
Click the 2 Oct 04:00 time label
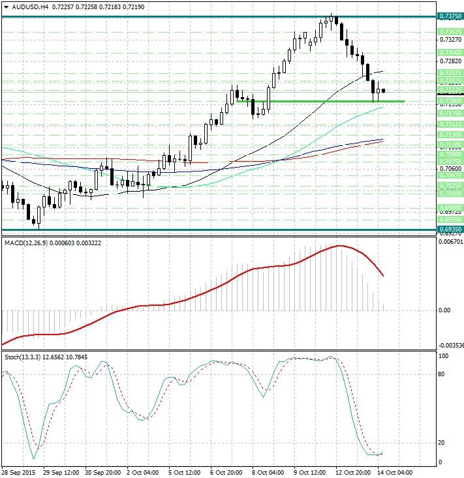[143, 473]
